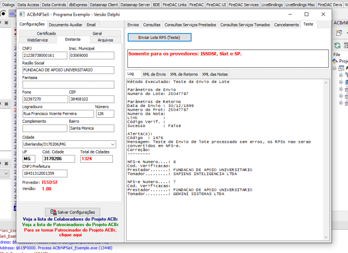Viewport: 348px width, 253px height.
Task: Click the log scrollbar down arrow
Action: point(326,237)
